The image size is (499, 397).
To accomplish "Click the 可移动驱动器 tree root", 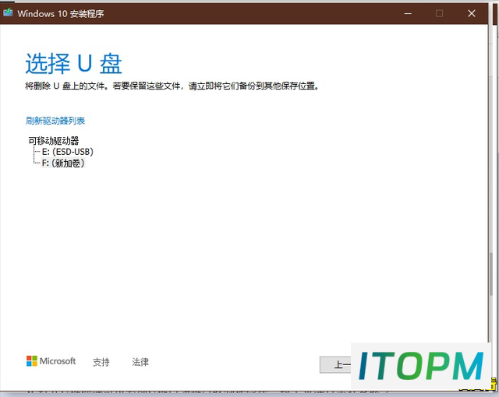I will click(54, 141).
